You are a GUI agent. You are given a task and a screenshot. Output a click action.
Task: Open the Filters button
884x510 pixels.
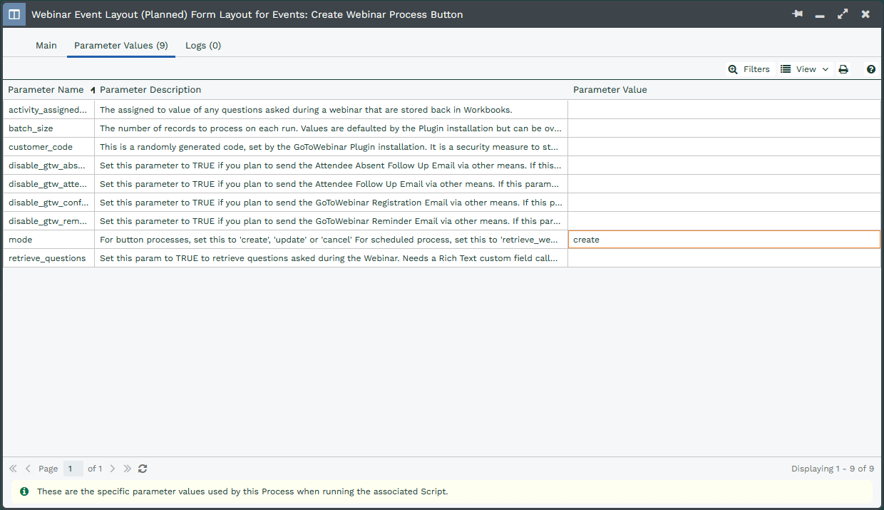coord(749,69)
